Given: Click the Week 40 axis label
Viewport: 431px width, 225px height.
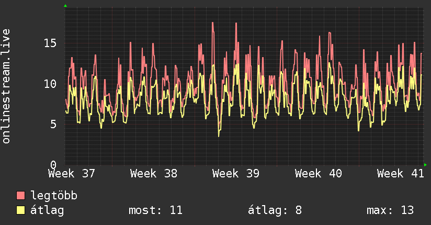Looking at the screenshot, I should 319,174.
